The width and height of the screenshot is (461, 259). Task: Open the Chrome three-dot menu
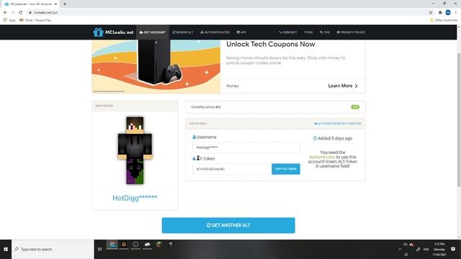[x=456, y=12]
